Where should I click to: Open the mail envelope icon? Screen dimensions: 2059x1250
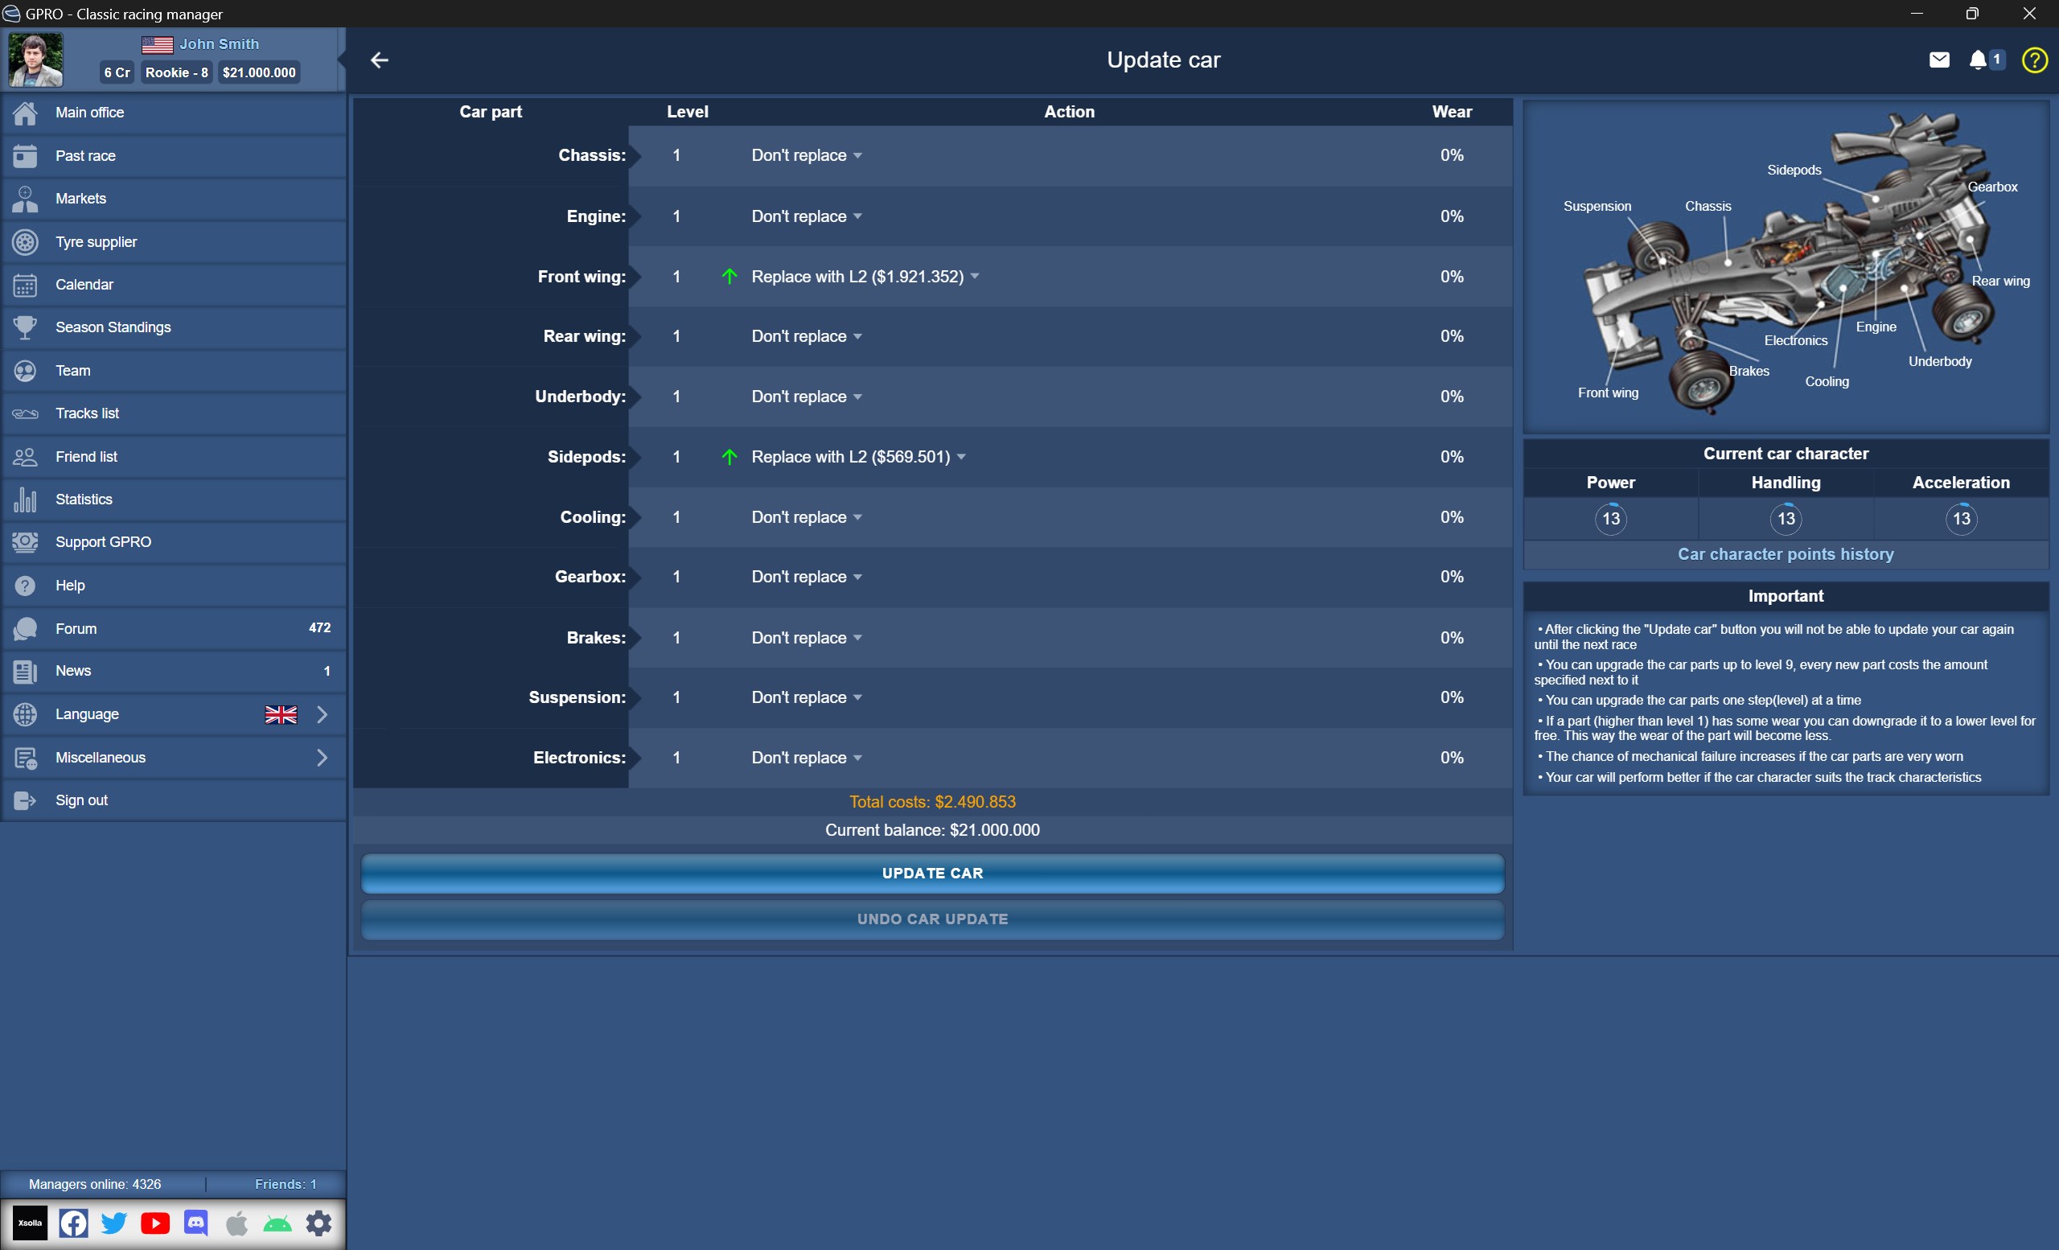(x=1938, y=60)
